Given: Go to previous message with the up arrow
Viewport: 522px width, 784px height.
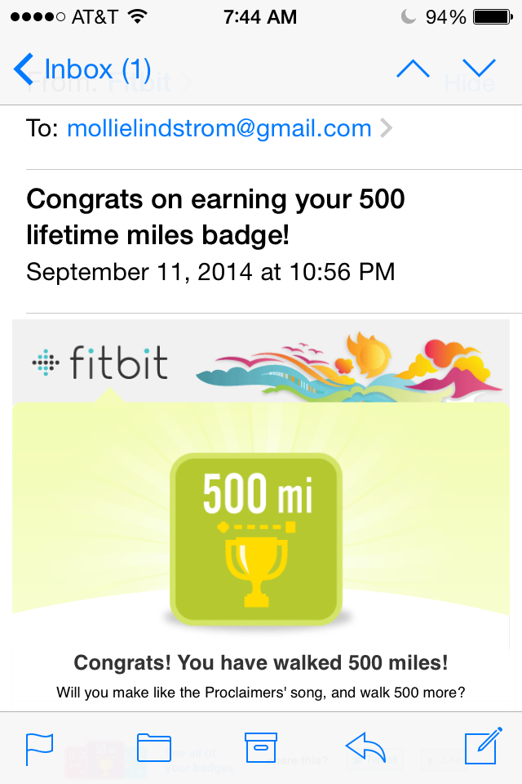Looking at the screenshot, I should [x=413, y=69].
